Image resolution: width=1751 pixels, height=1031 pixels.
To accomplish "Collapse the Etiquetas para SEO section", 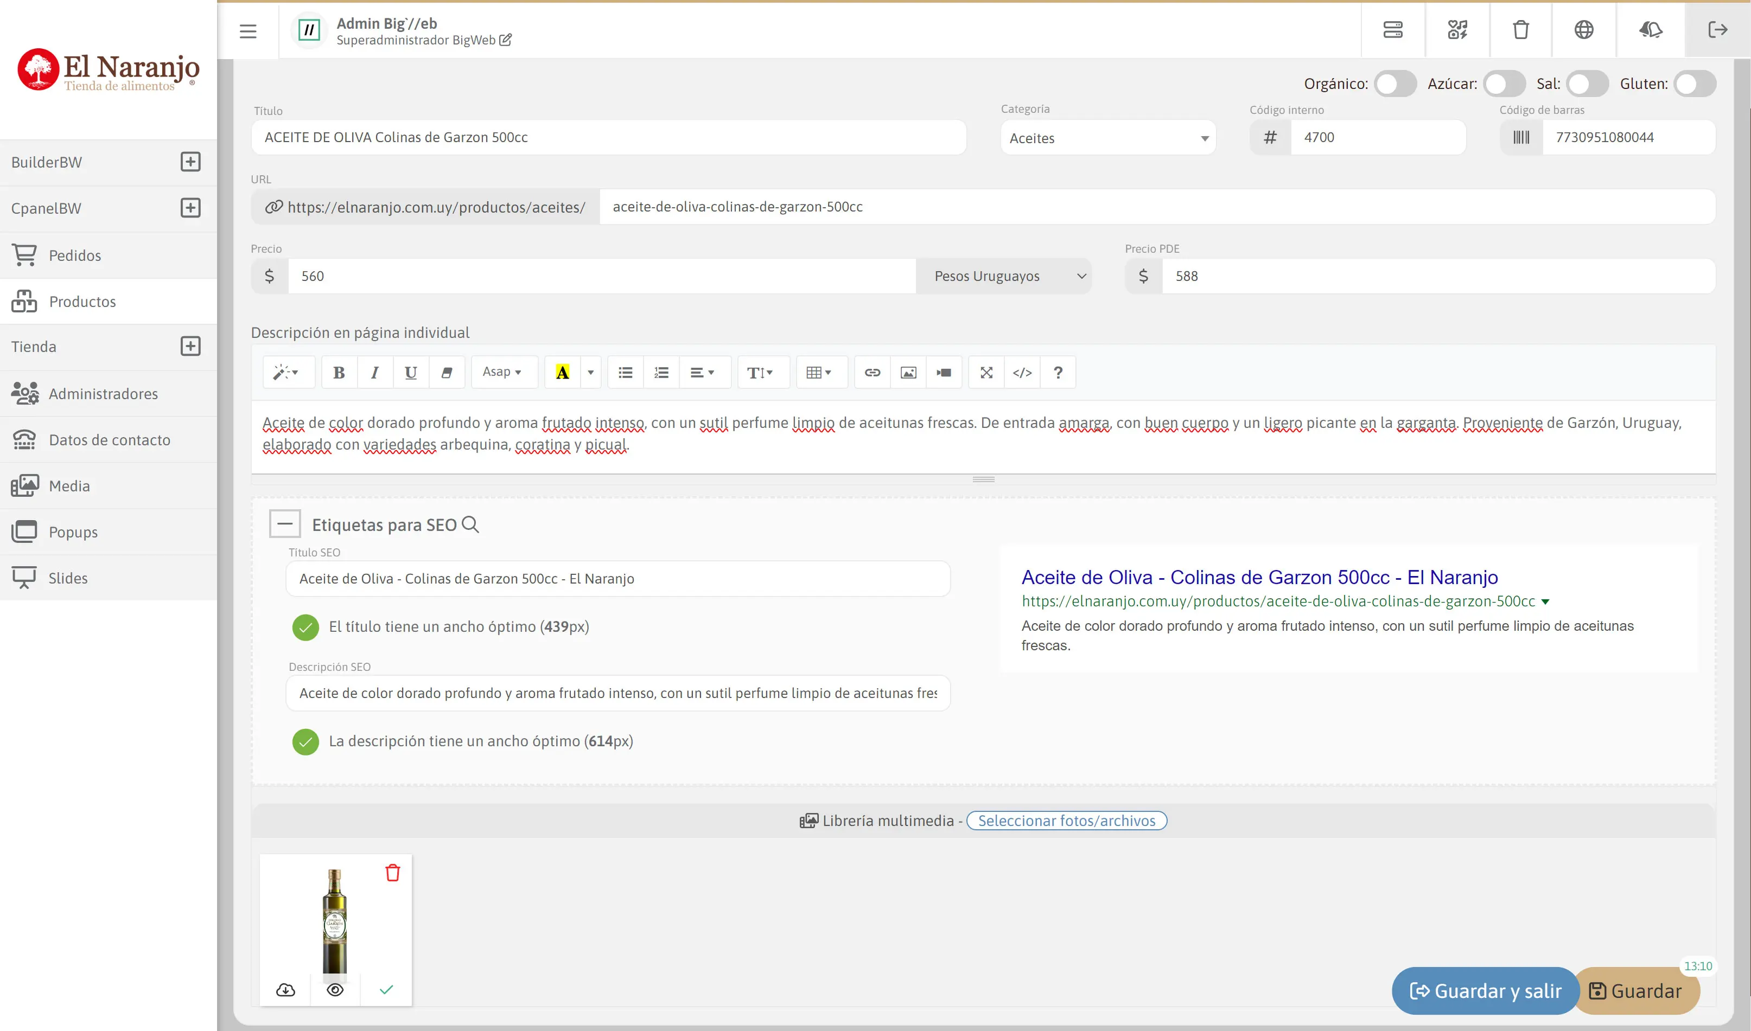I will pos(285,524).
